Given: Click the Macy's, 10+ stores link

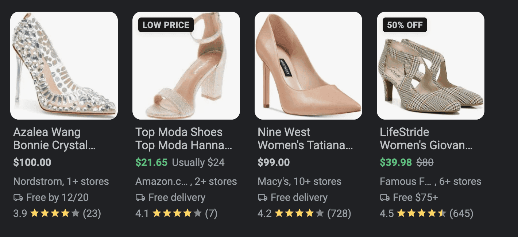Looking at the screenshot, I should (299, 181).
